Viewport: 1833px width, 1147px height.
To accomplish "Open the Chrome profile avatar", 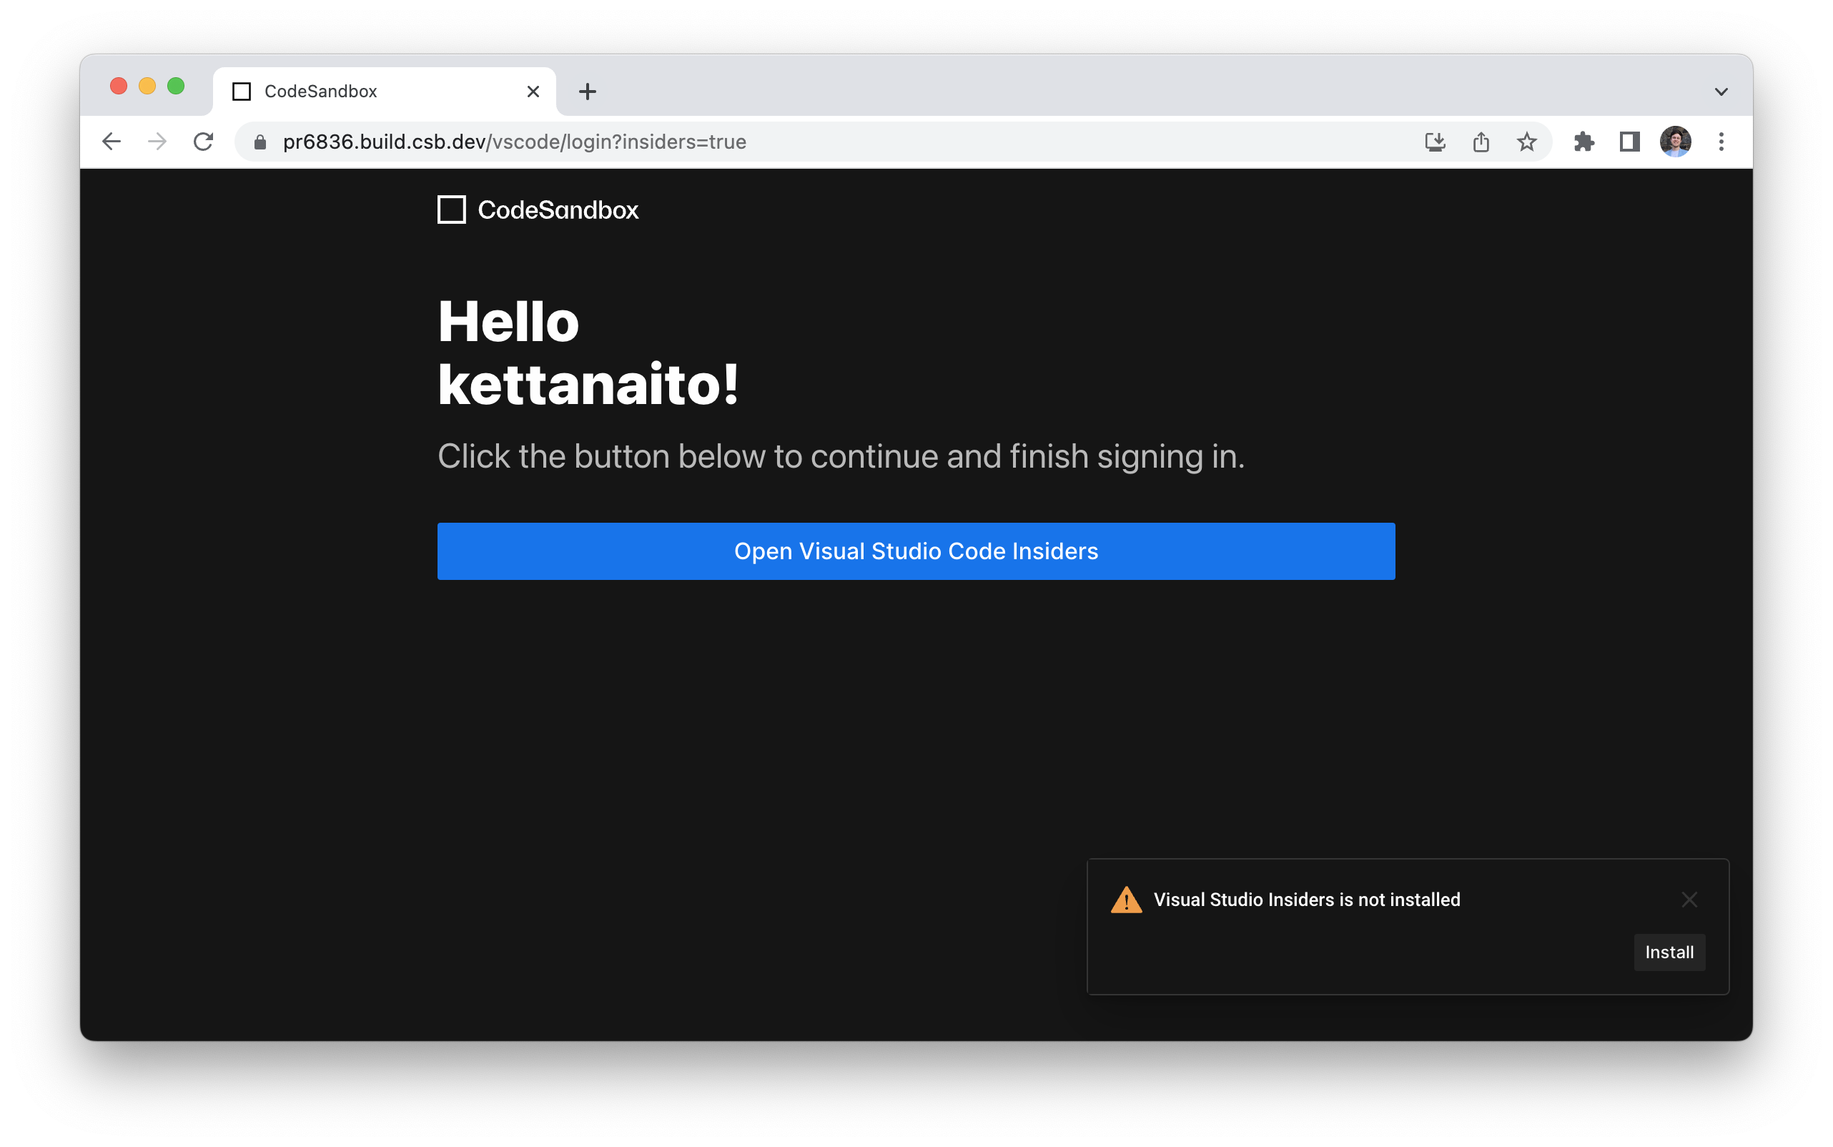I will point(1674,142).
